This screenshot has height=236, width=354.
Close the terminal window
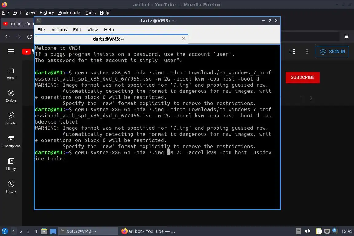tap(276, 21)
